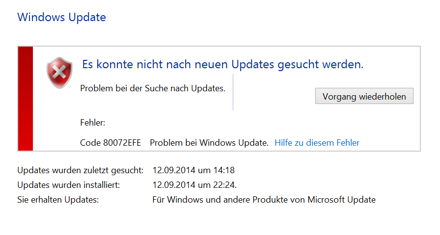Click the Vorgang wiederholen button

(364, 96)
